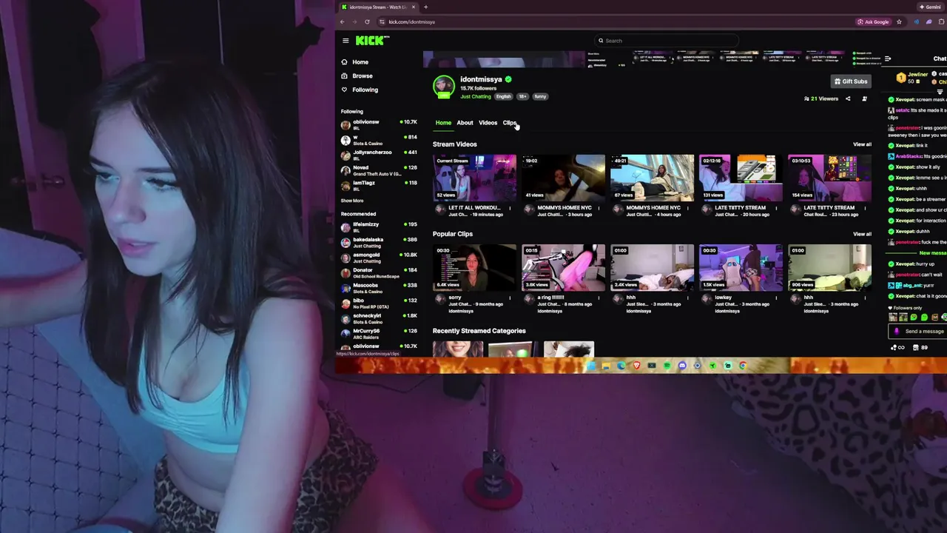Open iamTiagz followed channel

(x=379, y=185)
